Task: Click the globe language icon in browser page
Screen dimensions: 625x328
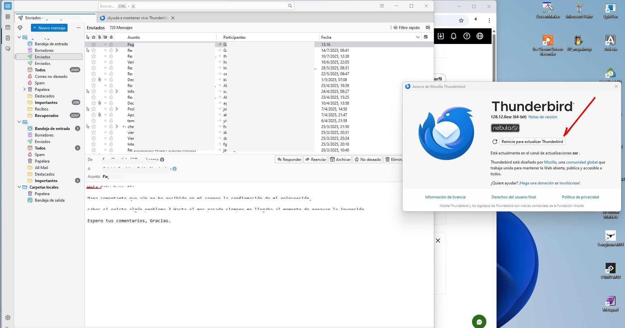Action: [480, 36]
